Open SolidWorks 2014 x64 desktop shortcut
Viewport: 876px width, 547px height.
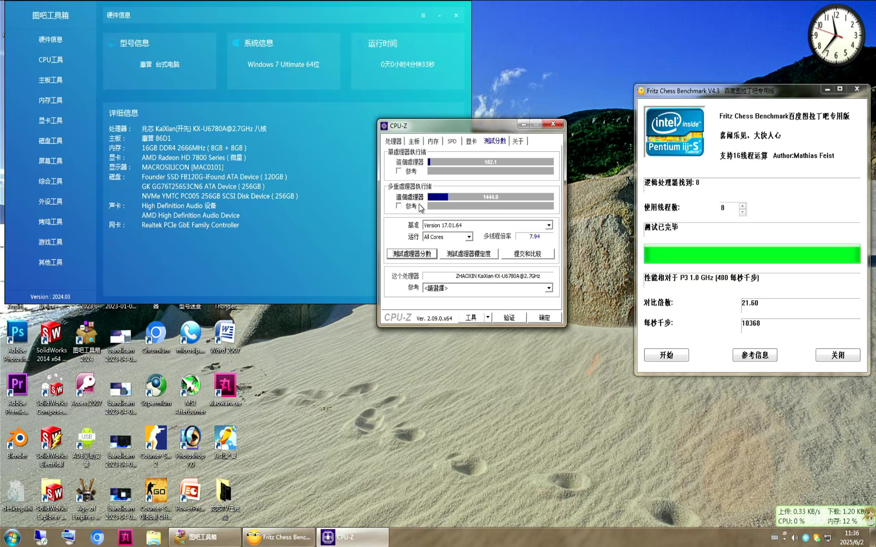pyautogui.click(x=51, y=341)
